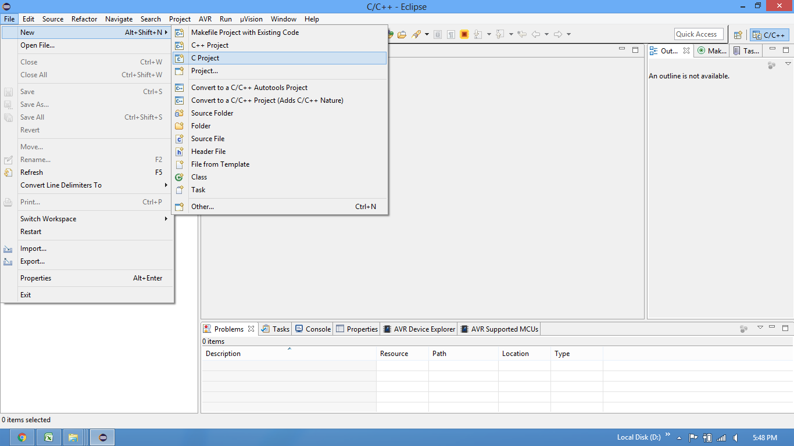The width and height of the screenshot is (794, 446).
Task: Click the Search flashlight toolbar icon
Action: pyautogui.click(x=416, y=34)
